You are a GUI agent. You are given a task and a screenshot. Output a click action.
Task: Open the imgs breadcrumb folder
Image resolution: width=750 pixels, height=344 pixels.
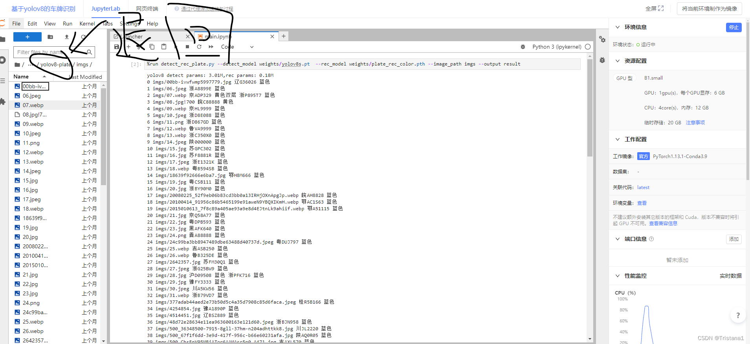point(83,65)
